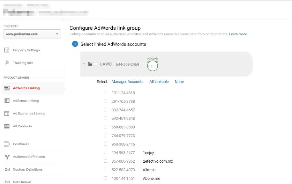Select the 1enjoy account checkbox
The image size is (292, 184).
[106, 152]
